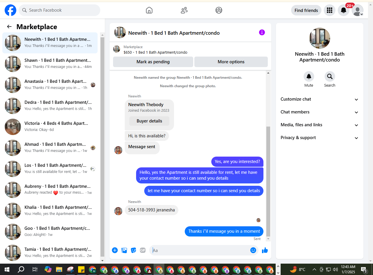Open Victoria 4 Beds conversation

click(x=50, y=127)
